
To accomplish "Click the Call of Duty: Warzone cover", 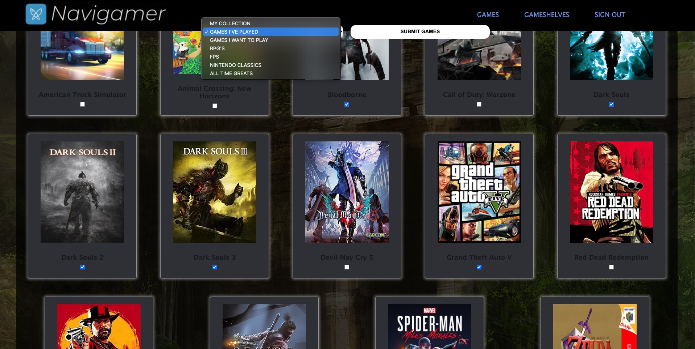I will [479, 59].
